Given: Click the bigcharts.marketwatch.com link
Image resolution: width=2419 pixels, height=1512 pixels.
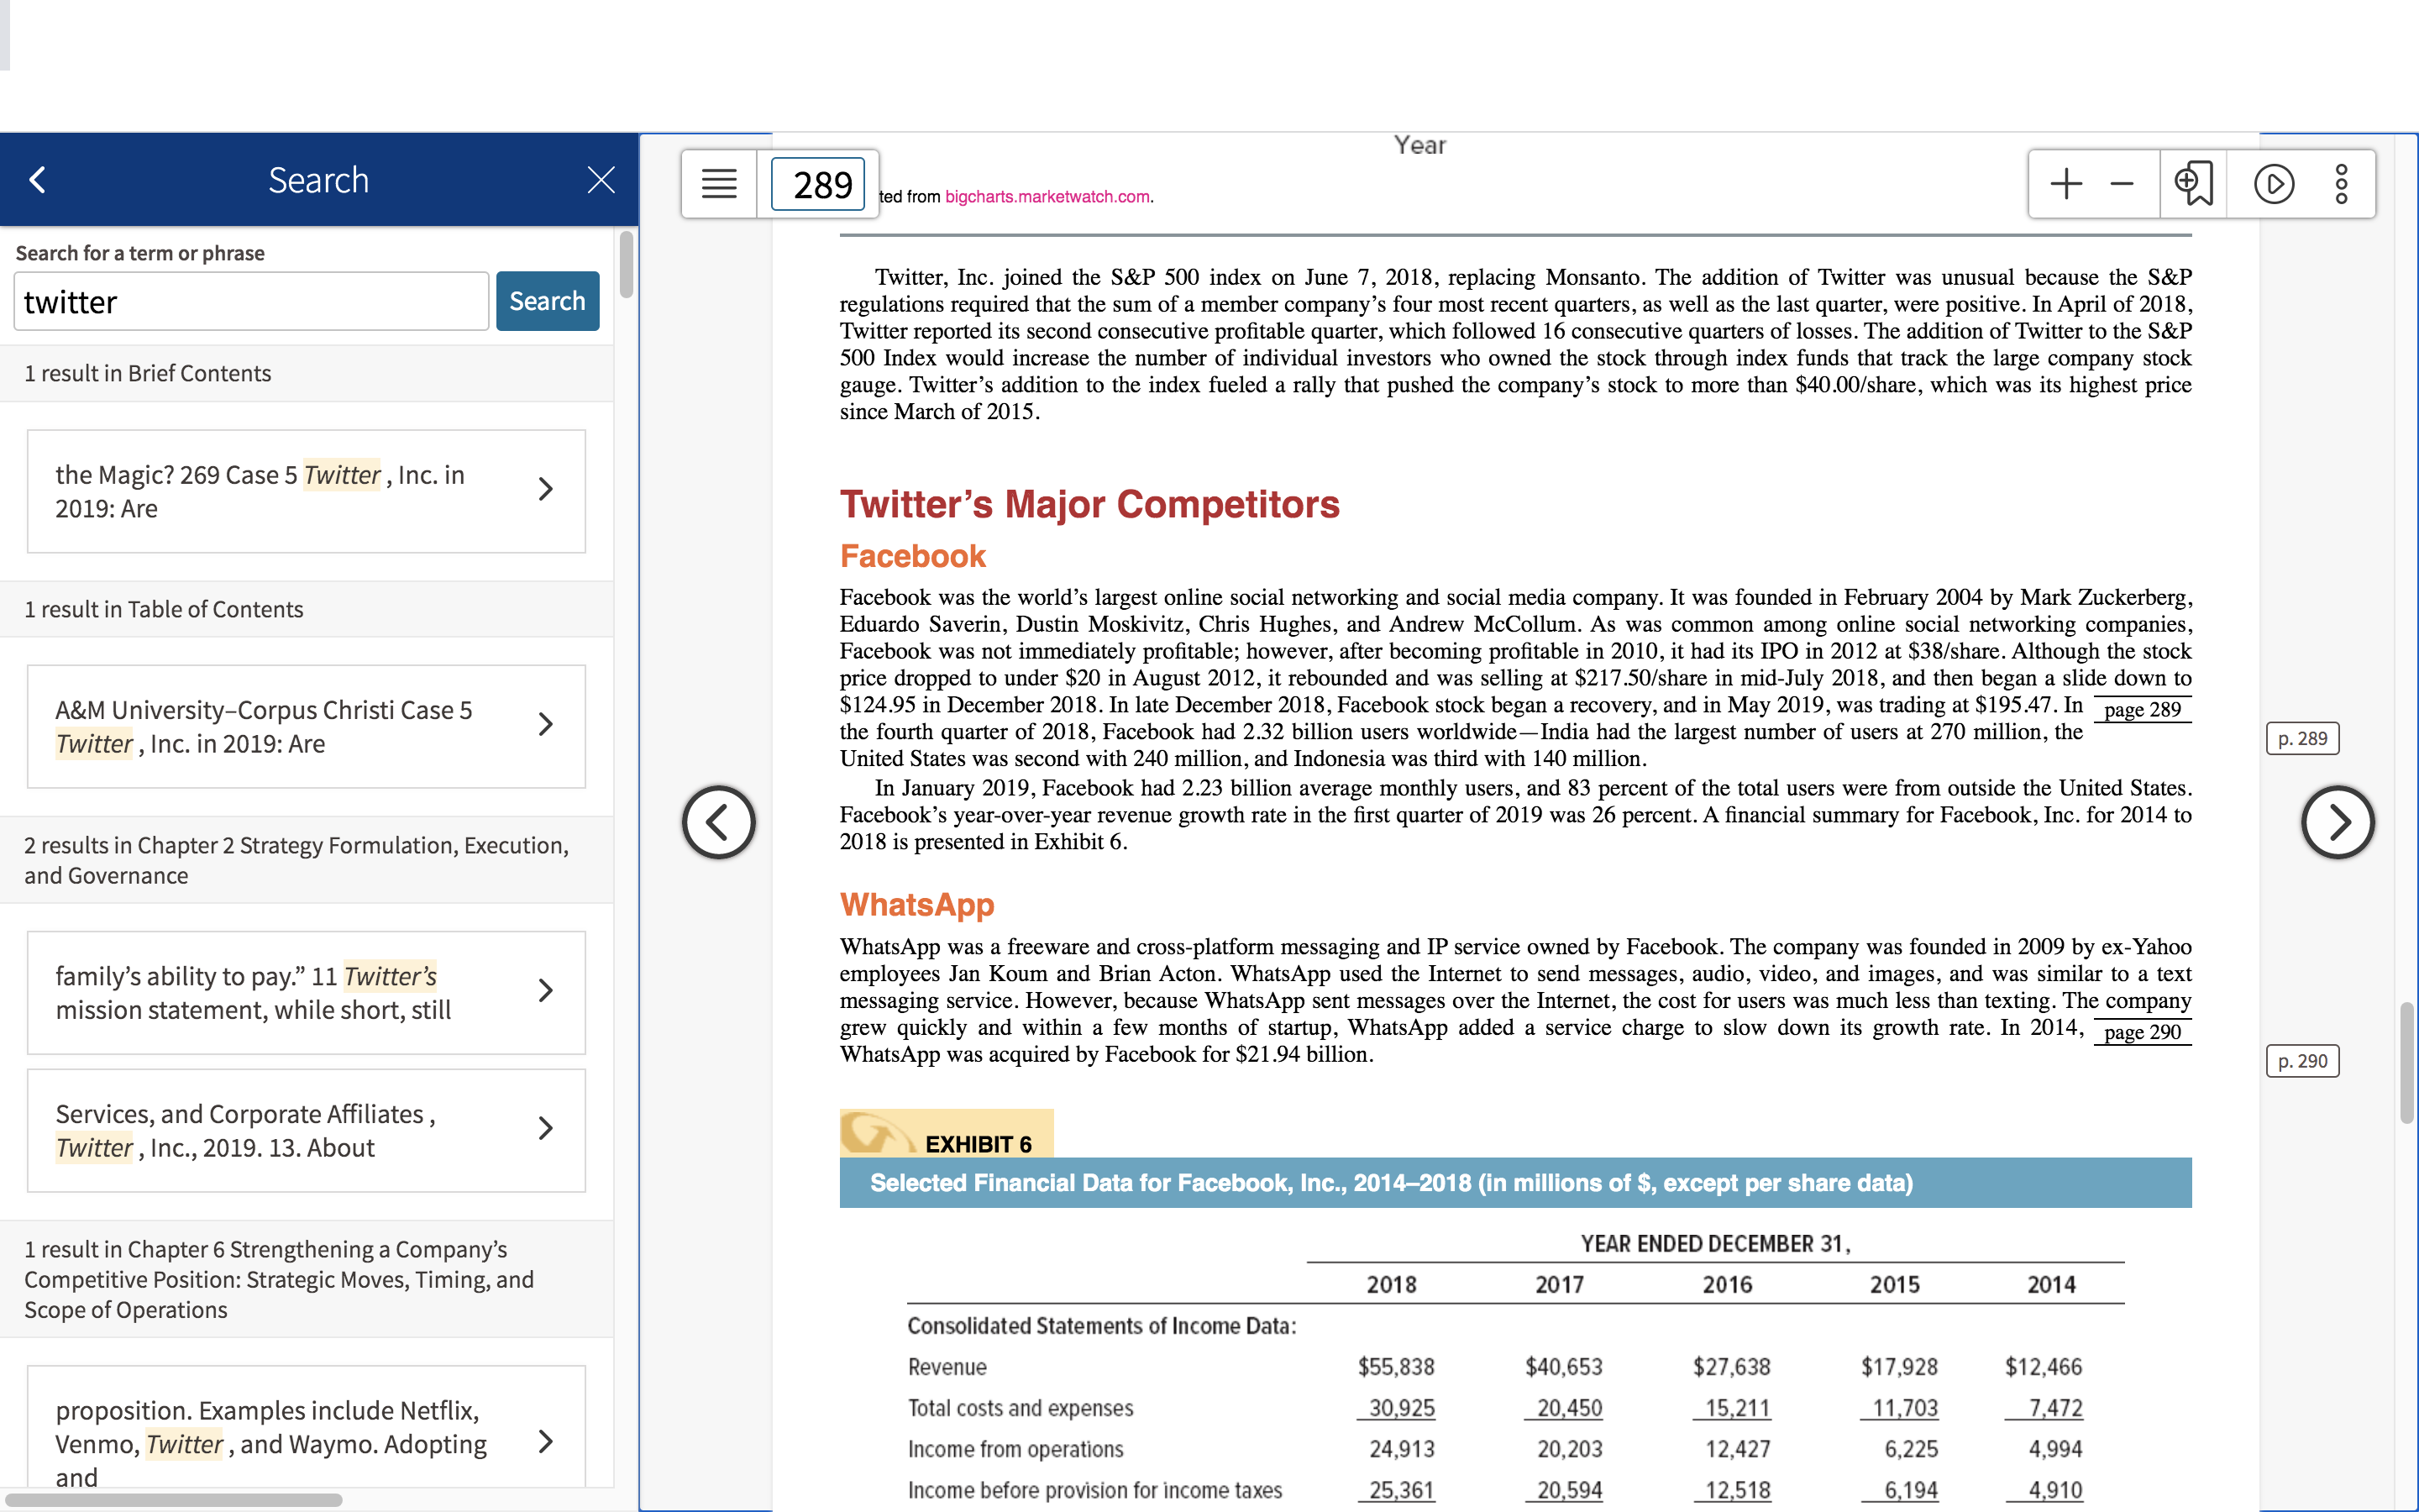Looking at the screenshot, I should (1047, 197).
